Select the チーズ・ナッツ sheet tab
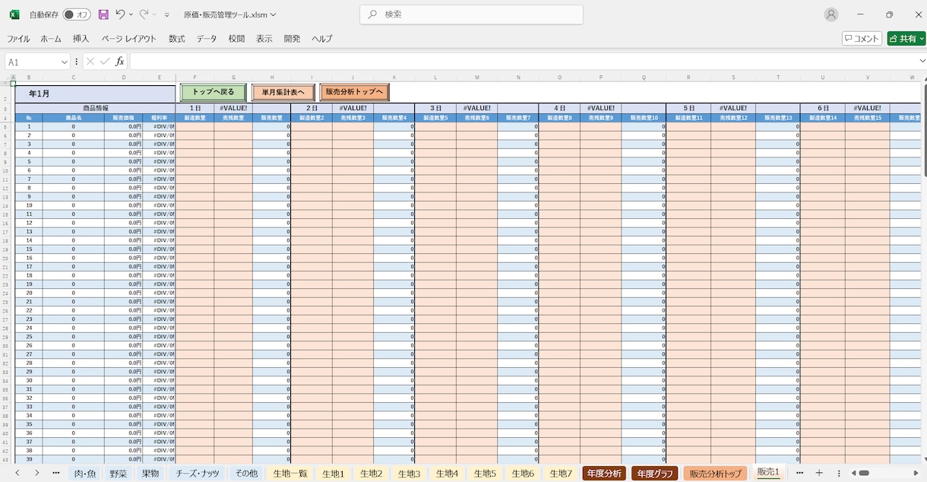 coord(198,473)
